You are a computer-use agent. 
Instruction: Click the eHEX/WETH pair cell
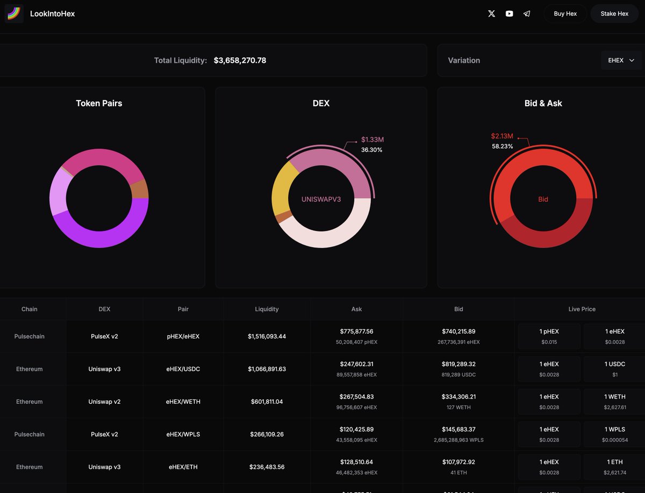(183, 402)
